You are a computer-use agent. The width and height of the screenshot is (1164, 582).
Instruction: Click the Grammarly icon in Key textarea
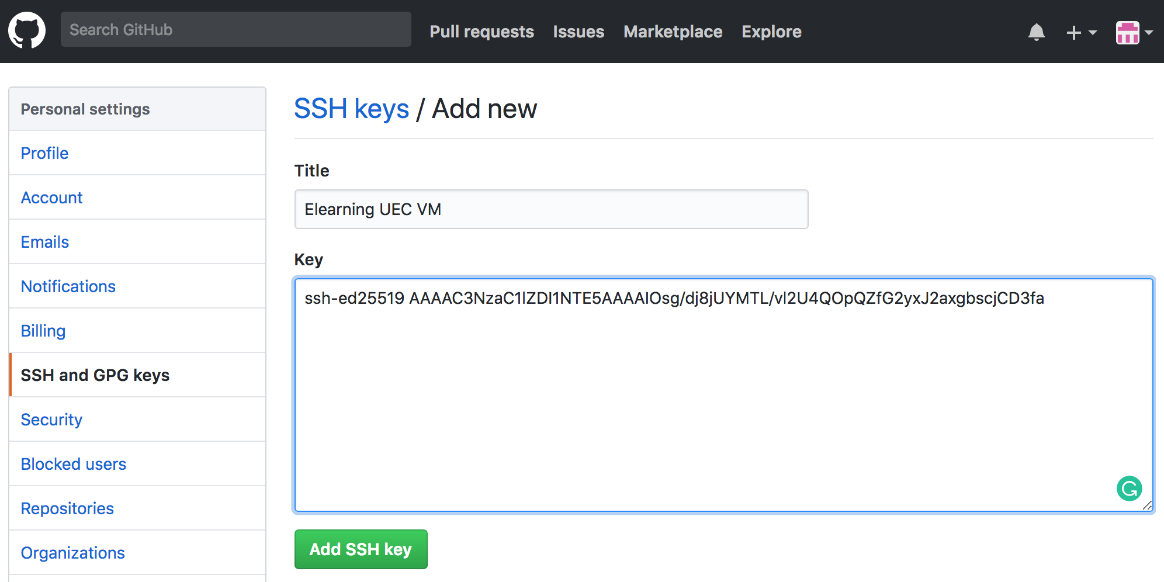1129,489
